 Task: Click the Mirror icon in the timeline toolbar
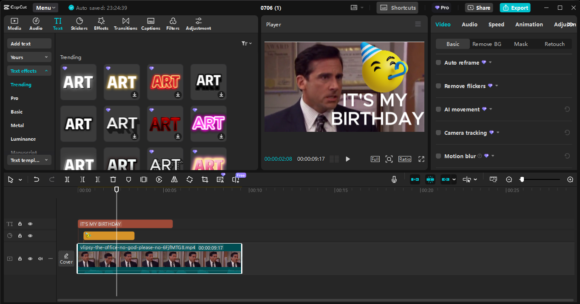(174, 179)
